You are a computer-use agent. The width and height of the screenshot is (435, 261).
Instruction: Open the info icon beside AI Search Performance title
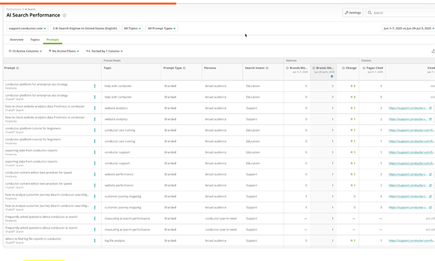pyautogui.click(x=64, y=15)
